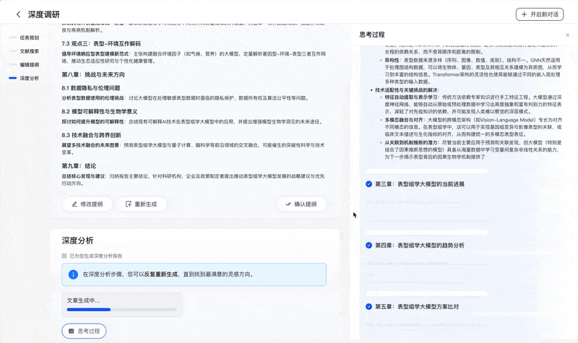
Task: Click the checkmark next to 第四章
Action: click(x=368, y=246)
